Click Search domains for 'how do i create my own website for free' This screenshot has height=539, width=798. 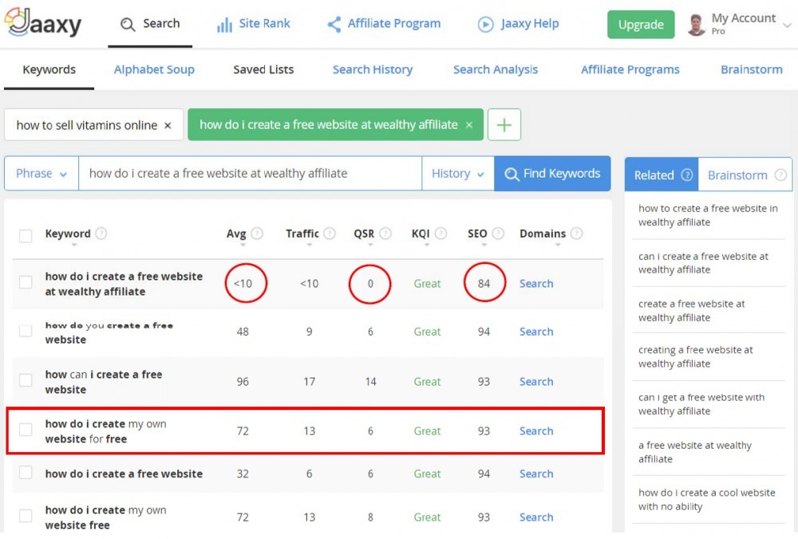pos(536,431)
